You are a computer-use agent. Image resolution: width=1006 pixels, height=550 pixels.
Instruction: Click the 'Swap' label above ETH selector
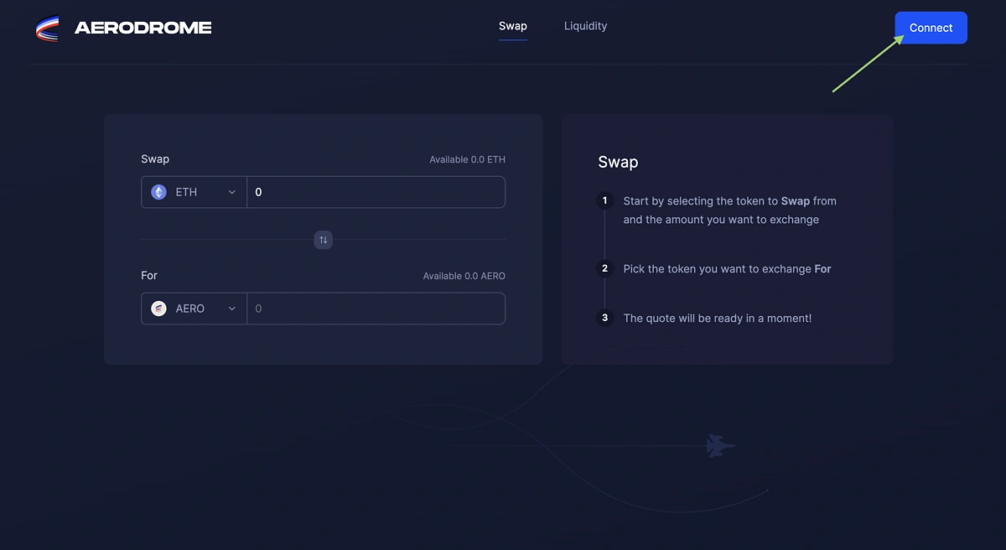(155, 159)
